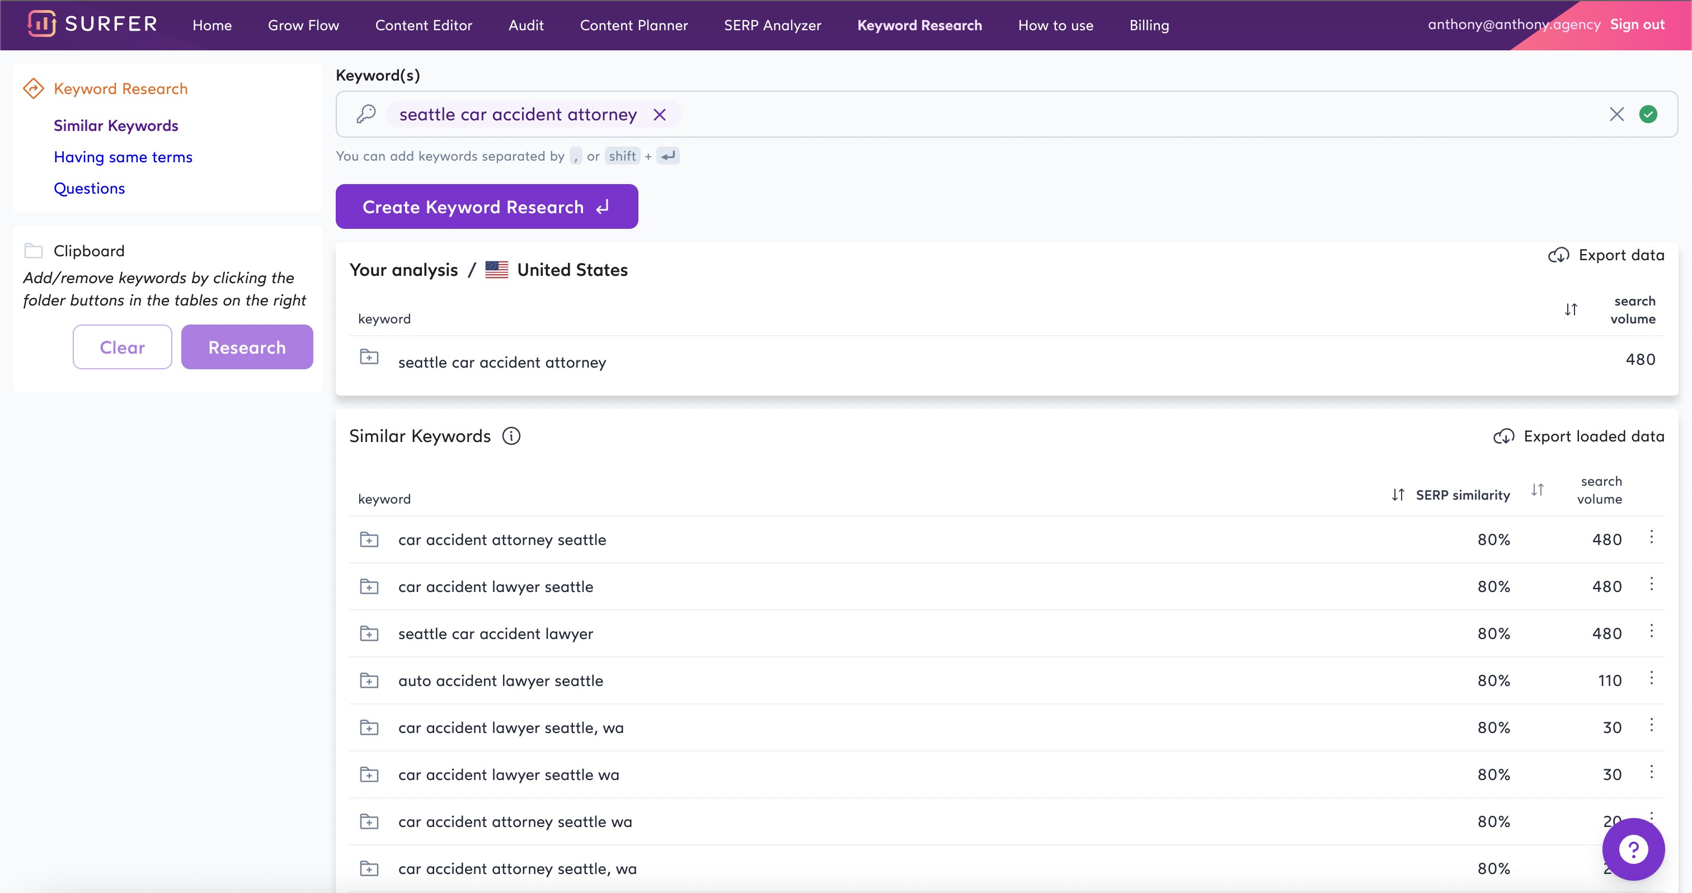Image resolution: width=1692 pixels, height=893 pixels.
Task: Go to Content Editor in navigation
Action: click(424, 25)
